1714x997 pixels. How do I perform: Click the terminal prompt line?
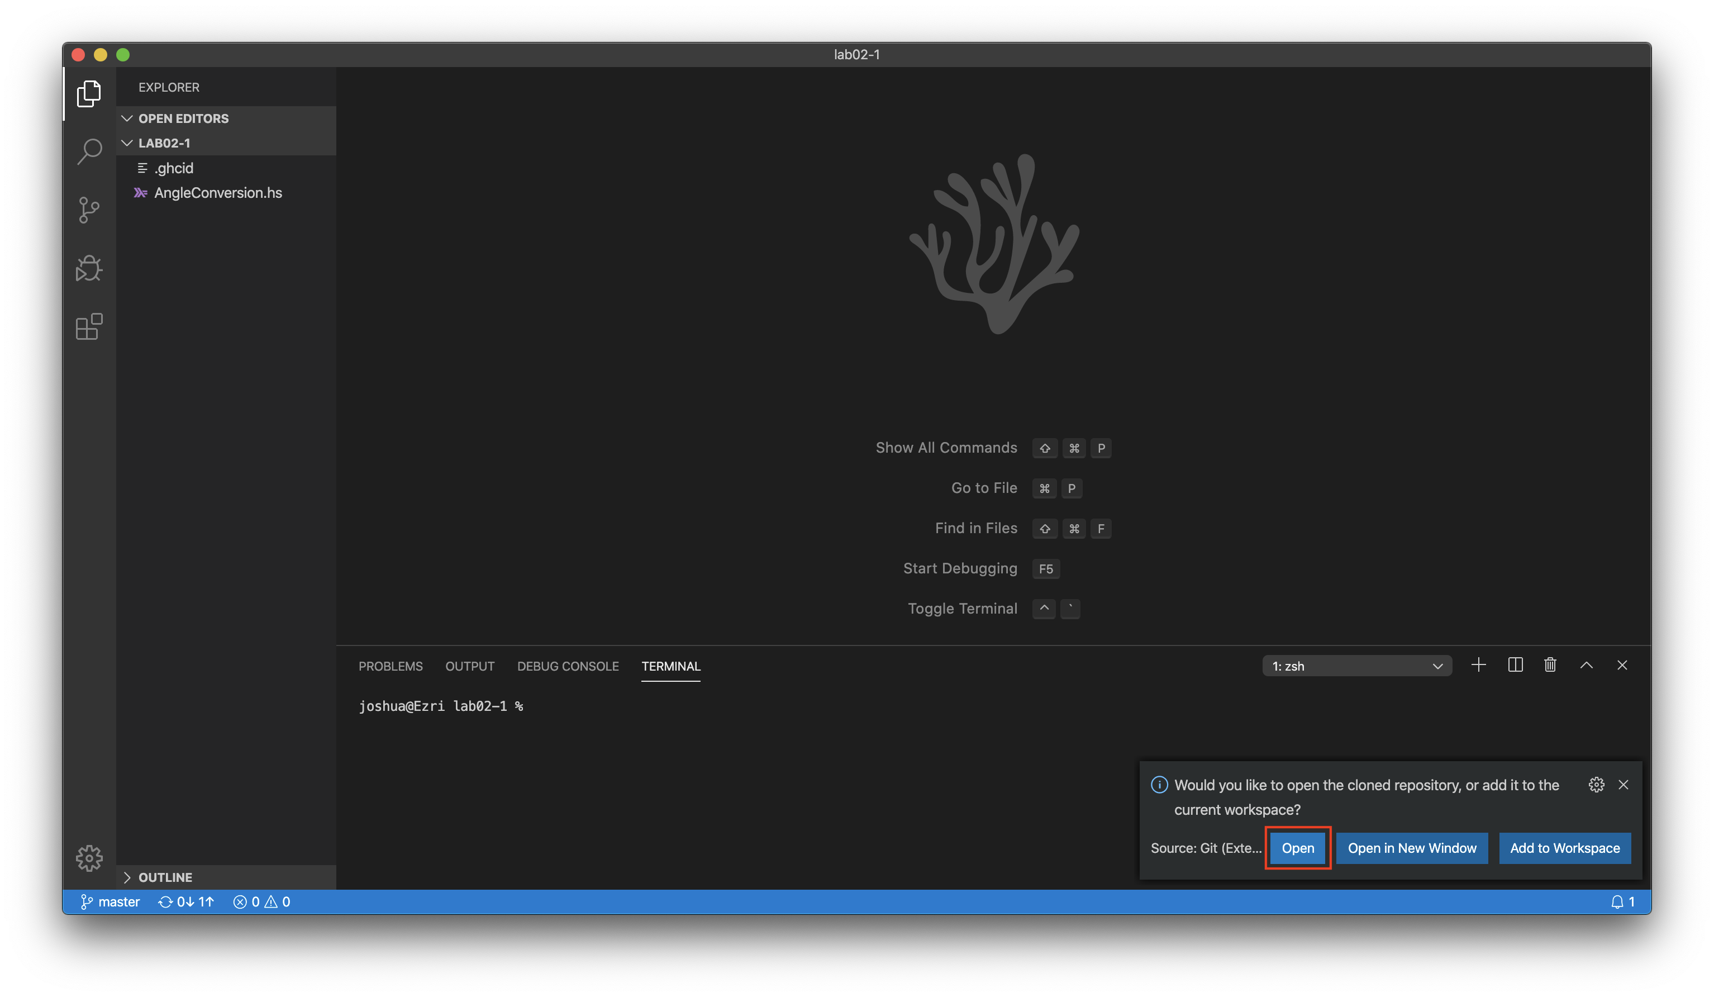[441, 706]
